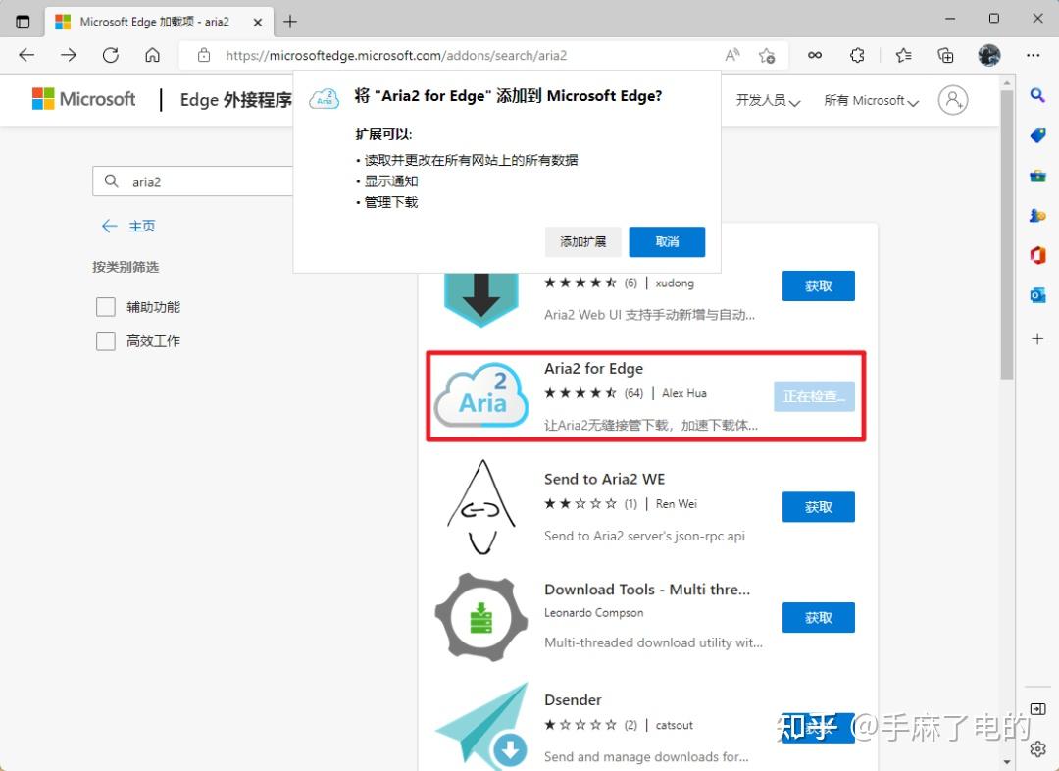
Task: Open Read aloud icon in address bar
Action: coord(732,55)
